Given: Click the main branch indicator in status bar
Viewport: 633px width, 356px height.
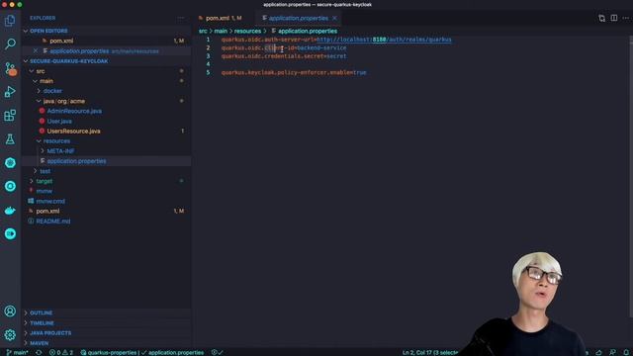Looking at the screenshot, I should (x=18, y=352).
